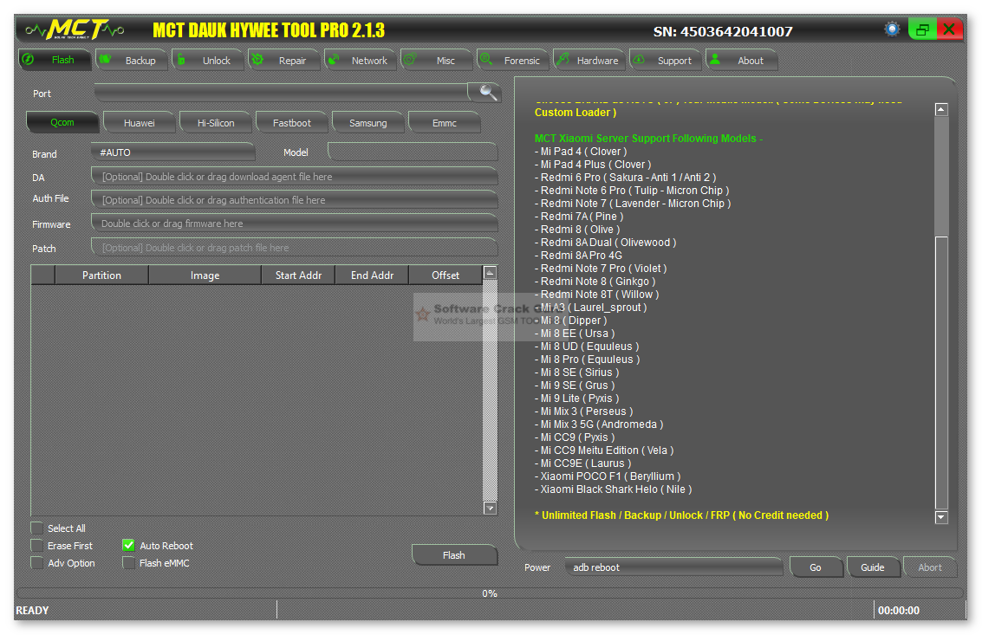Click the partition table scroll down arrow
982x635 pixels.
491,508
